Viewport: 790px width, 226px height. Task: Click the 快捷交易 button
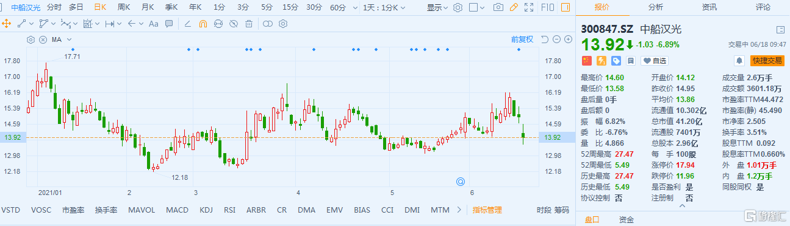767,61
